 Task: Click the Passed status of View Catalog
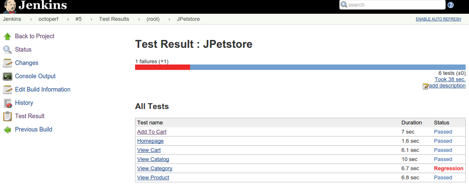coord(443,159)
